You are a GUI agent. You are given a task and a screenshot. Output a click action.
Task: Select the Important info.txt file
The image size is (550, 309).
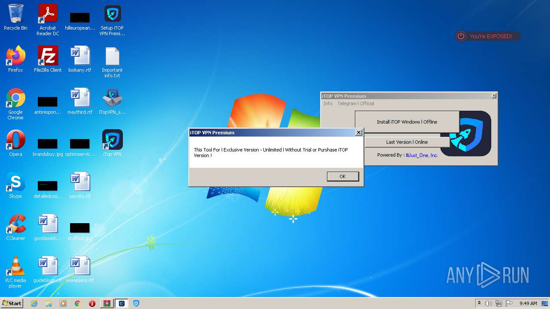pyautogui.click(x=112, y=62)
